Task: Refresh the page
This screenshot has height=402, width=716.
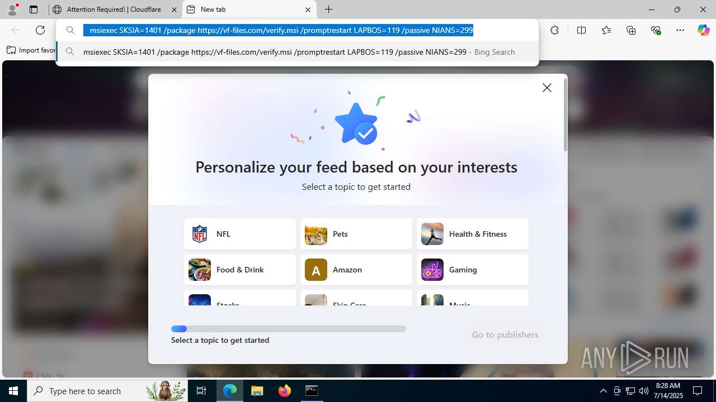Action: click(40, 30)
